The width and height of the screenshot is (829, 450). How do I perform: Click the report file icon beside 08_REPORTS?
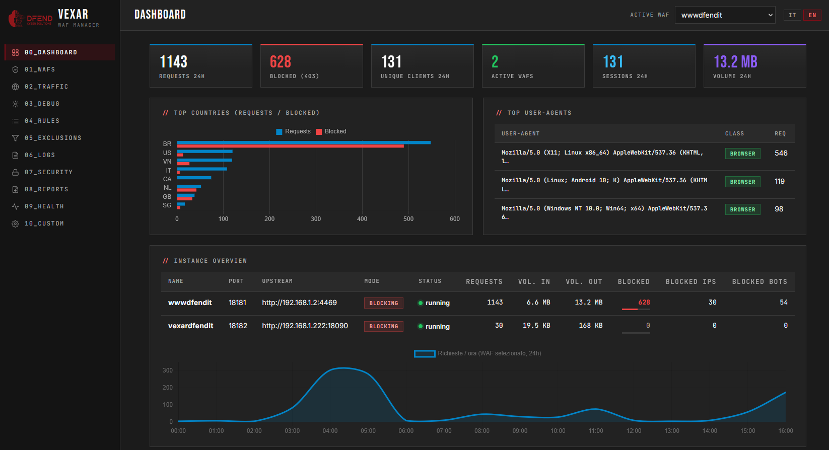point(15,189)
